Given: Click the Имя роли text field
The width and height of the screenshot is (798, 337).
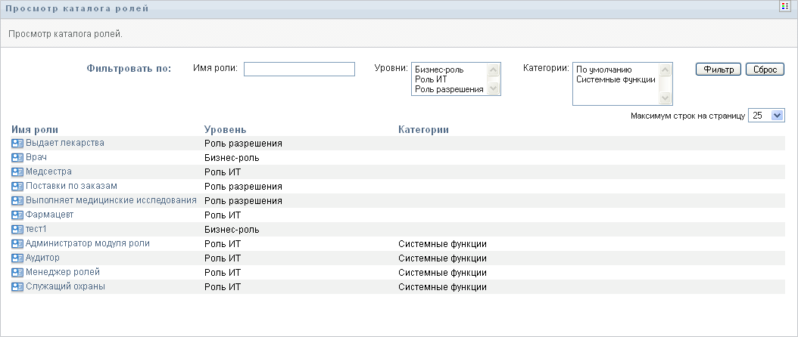Looking at the screenshot, I should pos(299,70).
